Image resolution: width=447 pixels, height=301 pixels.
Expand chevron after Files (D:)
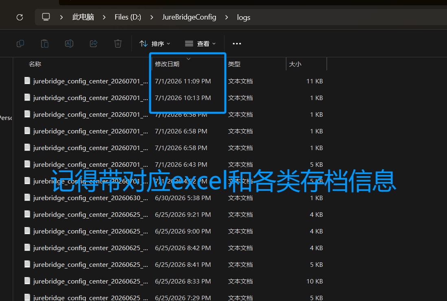(x=152, y=17)
